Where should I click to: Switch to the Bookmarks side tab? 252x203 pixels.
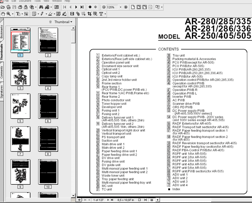(x=2, y=32)
